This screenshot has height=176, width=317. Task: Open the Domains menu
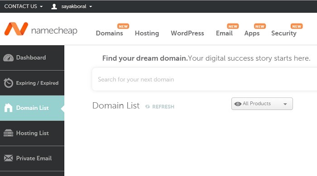(x=110, y=33)
